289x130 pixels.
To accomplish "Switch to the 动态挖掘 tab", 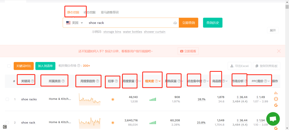I will tap(90, 12).
